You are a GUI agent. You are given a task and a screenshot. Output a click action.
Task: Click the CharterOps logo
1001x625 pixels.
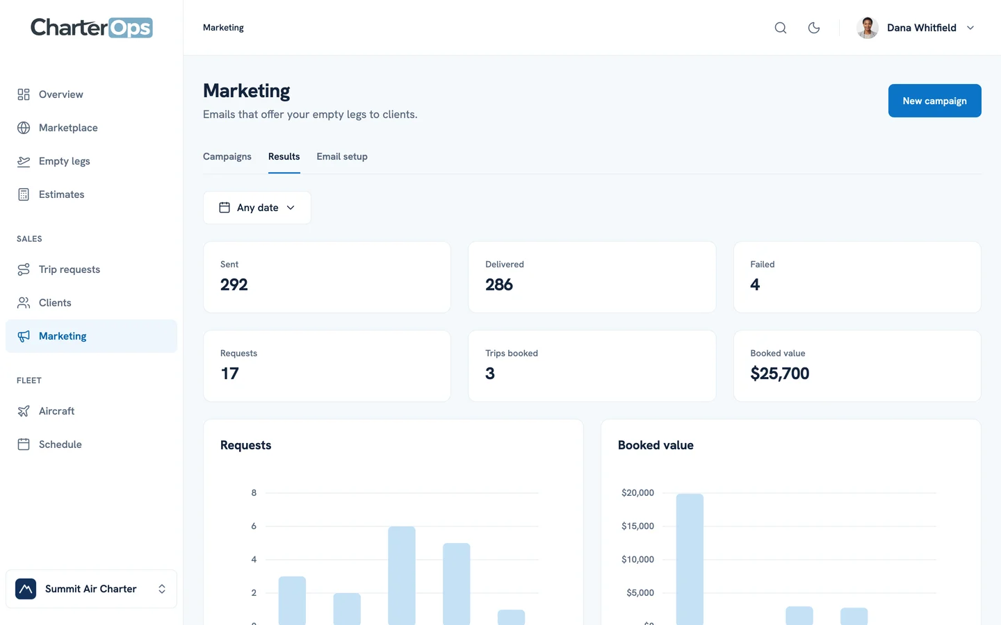coord(92,28)
